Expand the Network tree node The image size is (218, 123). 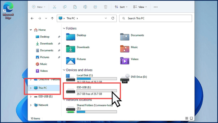point(31,105)
